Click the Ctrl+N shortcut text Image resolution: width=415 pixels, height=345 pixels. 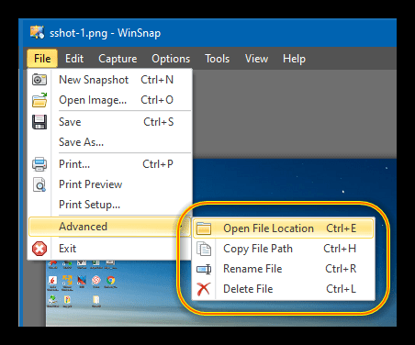tap(157, 80)
